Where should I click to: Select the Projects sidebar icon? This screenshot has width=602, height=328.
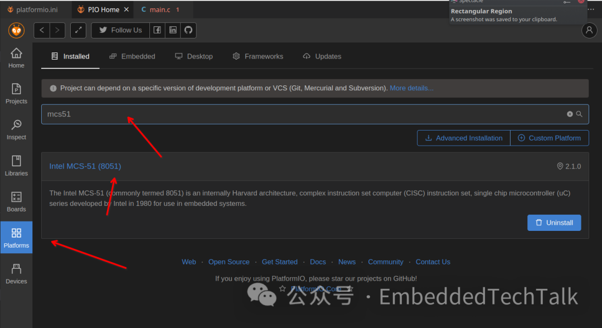[16, 94]
